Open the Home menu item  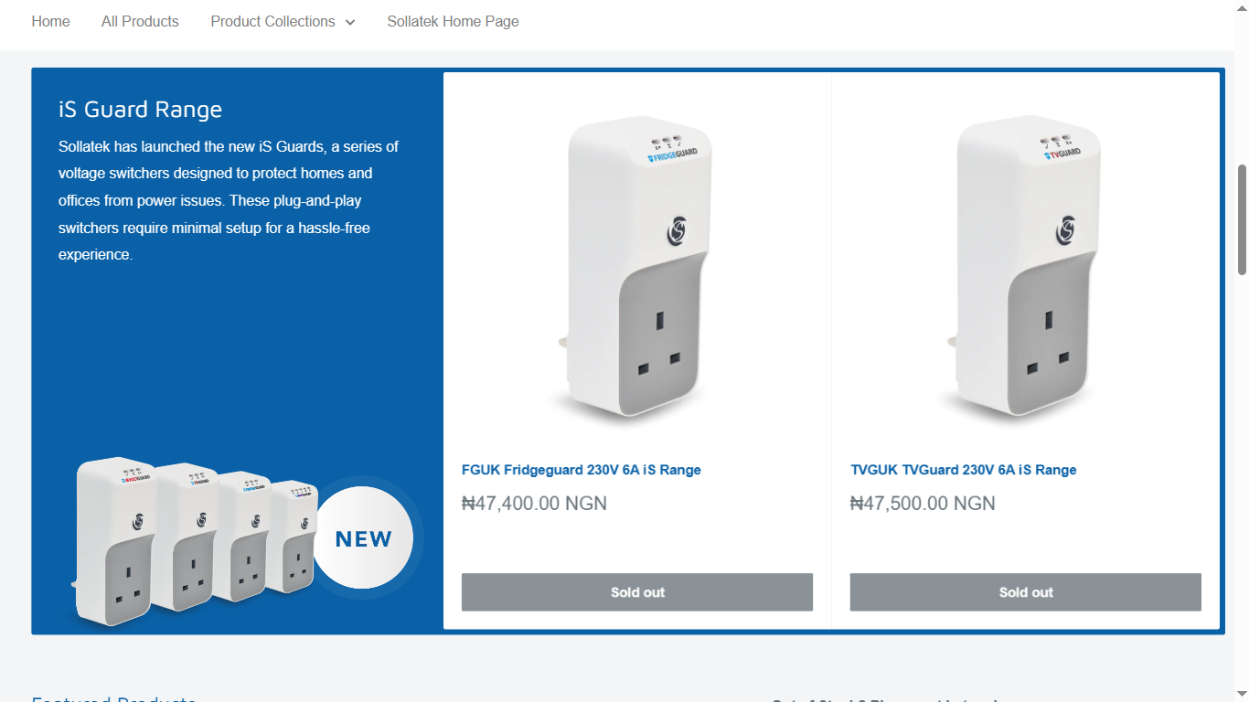[50, 21]
